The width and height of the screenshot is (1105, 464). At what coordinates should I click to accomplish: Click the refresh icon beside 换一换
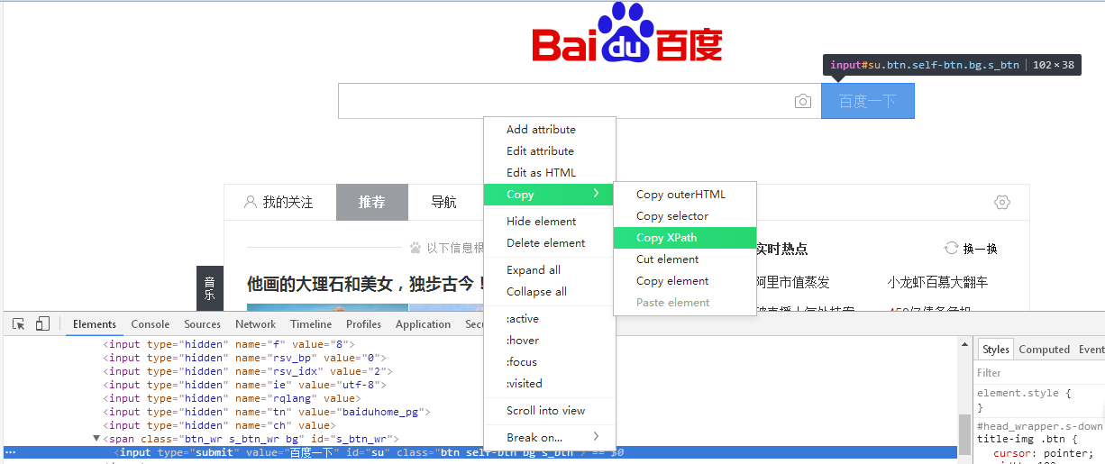[951, 248]
